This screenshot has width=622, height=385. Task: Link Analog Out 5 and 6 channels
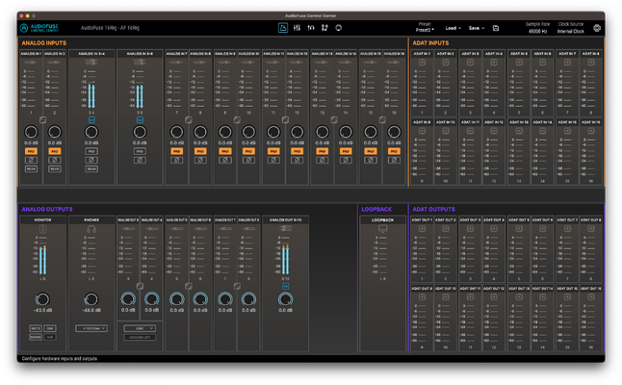click(x=189, y=286)
